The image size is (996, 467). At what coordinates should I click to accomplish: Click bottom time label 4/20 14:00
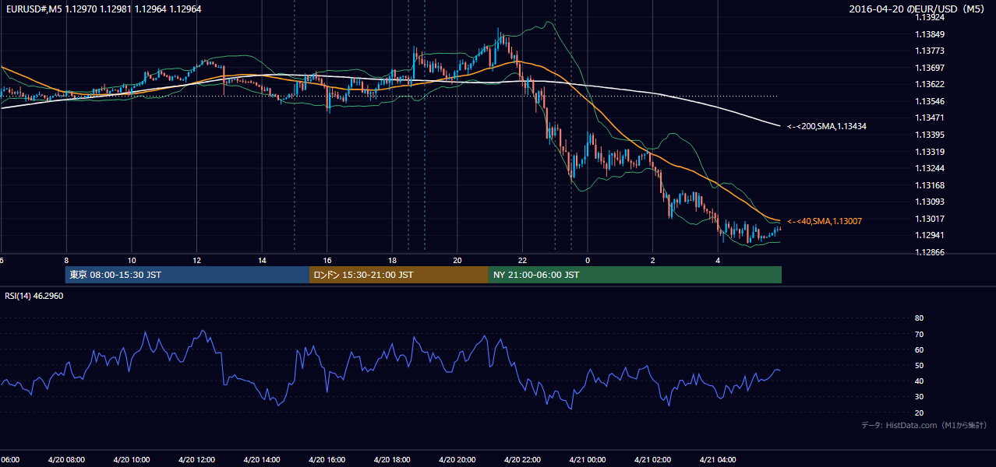tap(261, 460)
